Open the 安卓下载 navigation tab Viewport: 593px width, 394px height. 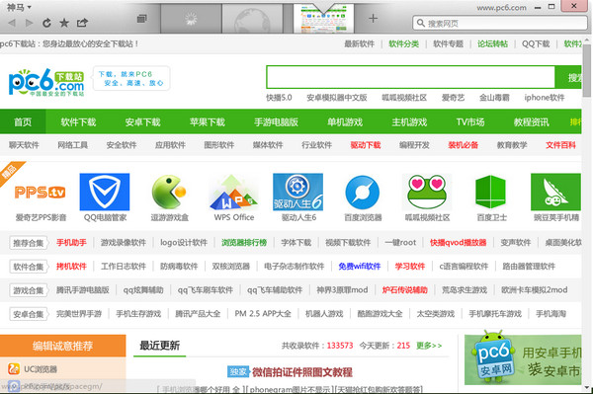142,122
